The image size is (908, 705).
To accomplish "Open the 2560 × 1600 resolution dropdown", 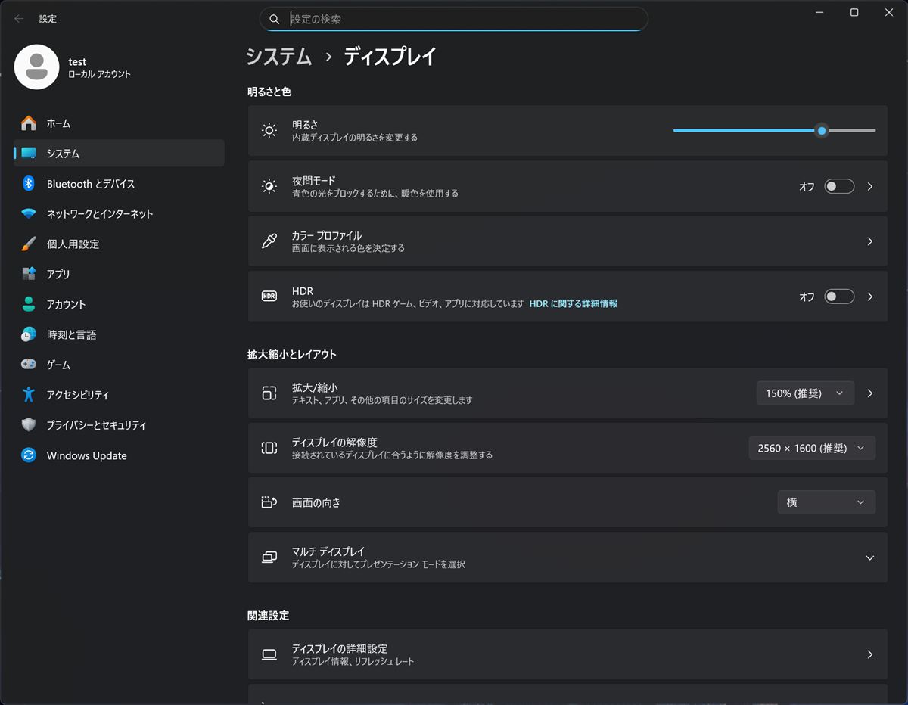I will click(x=811, y=448).
